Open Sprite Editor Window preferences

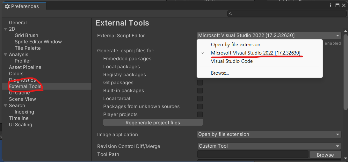[38, 42]
